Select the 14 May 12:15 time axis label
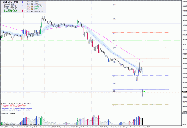 click(33, 127)
